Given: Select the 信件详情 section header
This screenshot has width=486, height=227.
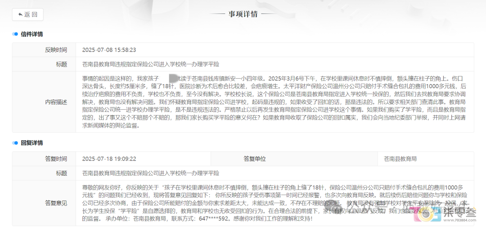Looking at the screenshot, I should click(x=31, y=34).
